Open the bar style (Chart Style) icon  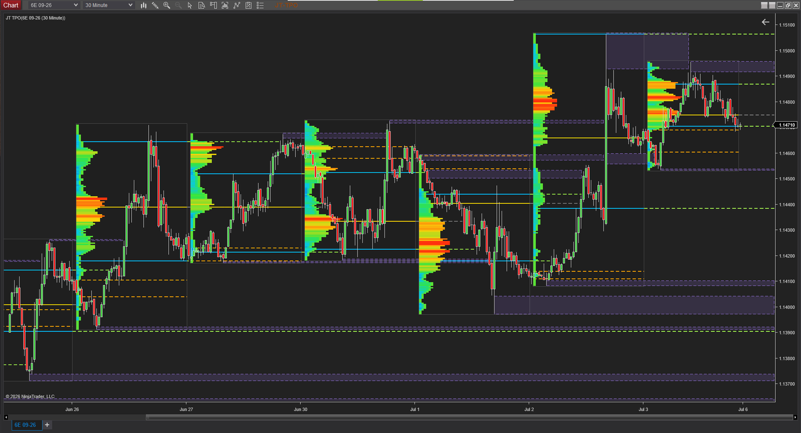click(144, 5)
